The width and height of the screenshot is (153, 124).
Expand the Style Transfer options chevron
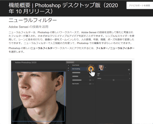(x=93, y=84)
